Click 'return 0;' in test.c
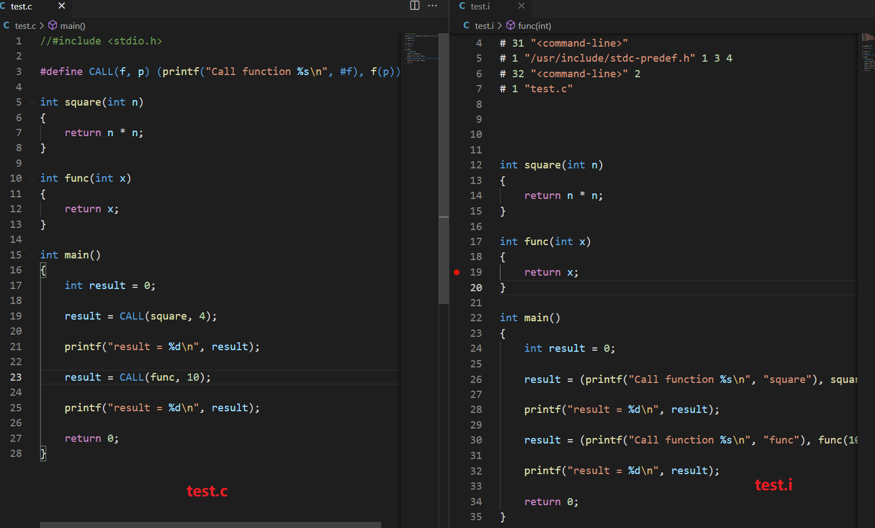The image size is (875, 528). pos(92,439)
